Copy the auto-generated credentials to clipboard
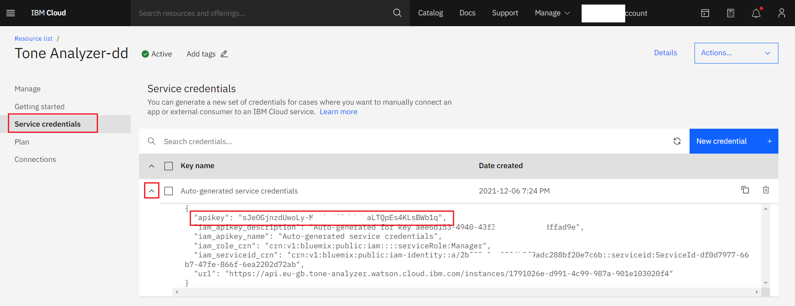Screen dimensions: 795x306 pyautogui.click(x=745, y=190)
